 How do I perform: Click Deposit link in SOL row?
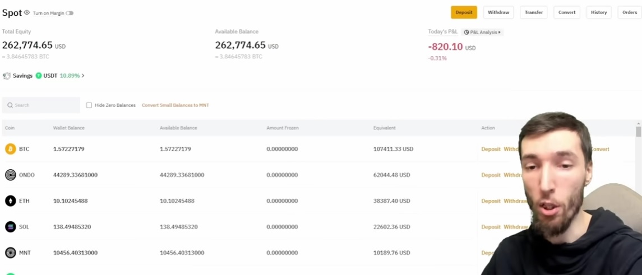pyautogui.click(x=491, y=227)
